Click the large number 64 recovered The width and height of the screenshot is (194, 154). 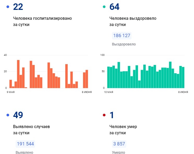tap(115, 7)
